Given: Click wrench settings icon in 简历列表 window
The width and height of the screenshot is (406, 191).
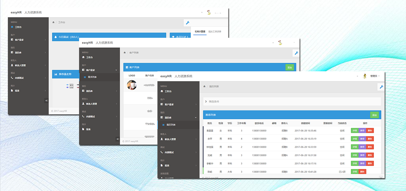Looking at the screenshot, I should (381, 87).
